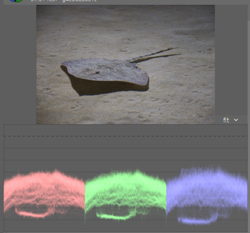Click the blue channel parade waveform
Screen dimensions: 250x233
[207, 195]
